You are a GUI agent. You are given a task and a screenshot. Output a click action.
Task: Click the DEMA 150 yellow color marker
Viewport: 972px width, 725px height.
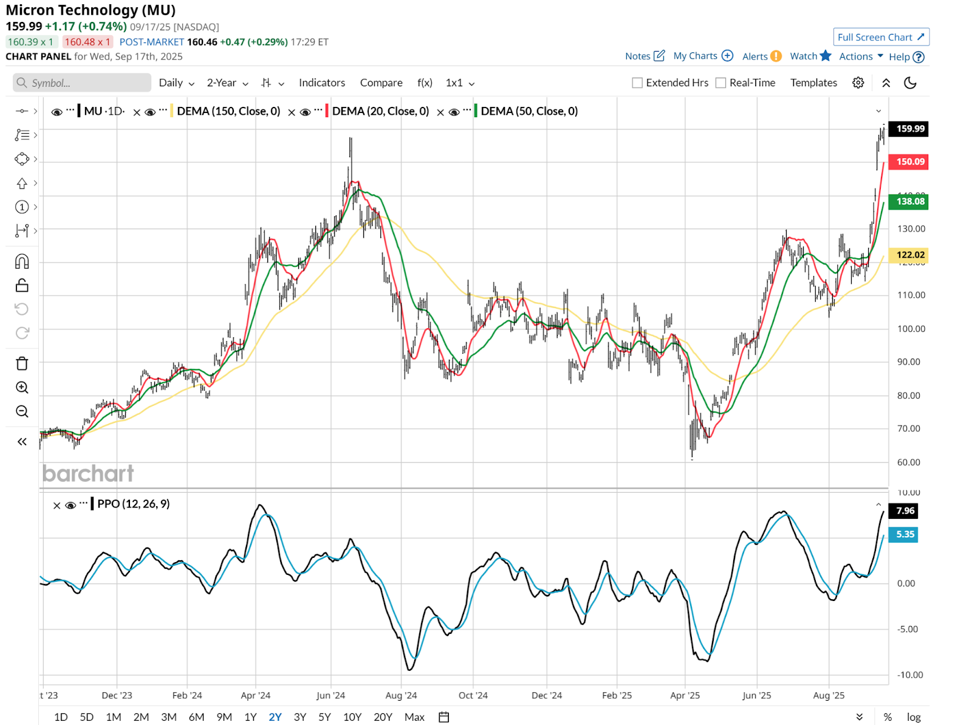(x=172, y=111)
